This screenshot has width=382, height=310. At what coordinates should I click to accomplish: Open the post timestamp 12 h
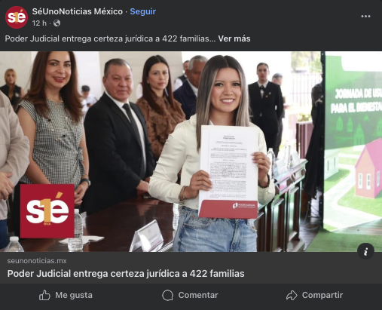tap(39, 23)
